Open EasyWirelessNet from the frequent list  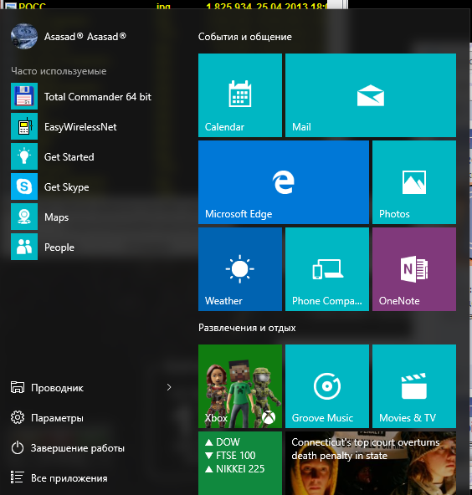[x=80, y=127]
